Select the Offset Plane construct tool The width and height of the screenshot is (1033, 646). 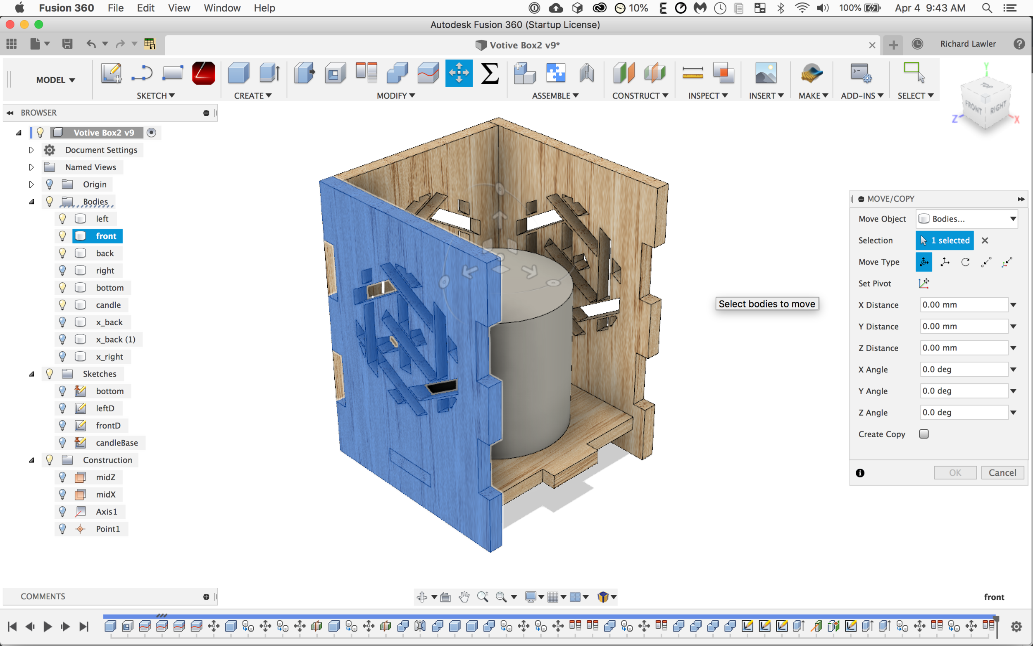click(624, 73)
